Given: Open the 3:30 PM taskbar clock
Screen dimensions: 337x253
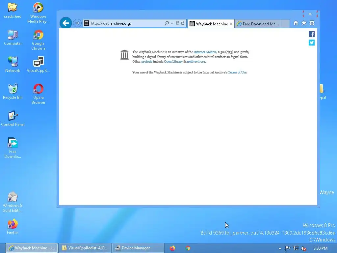Looking at the screenshot, I should (320, 248).
